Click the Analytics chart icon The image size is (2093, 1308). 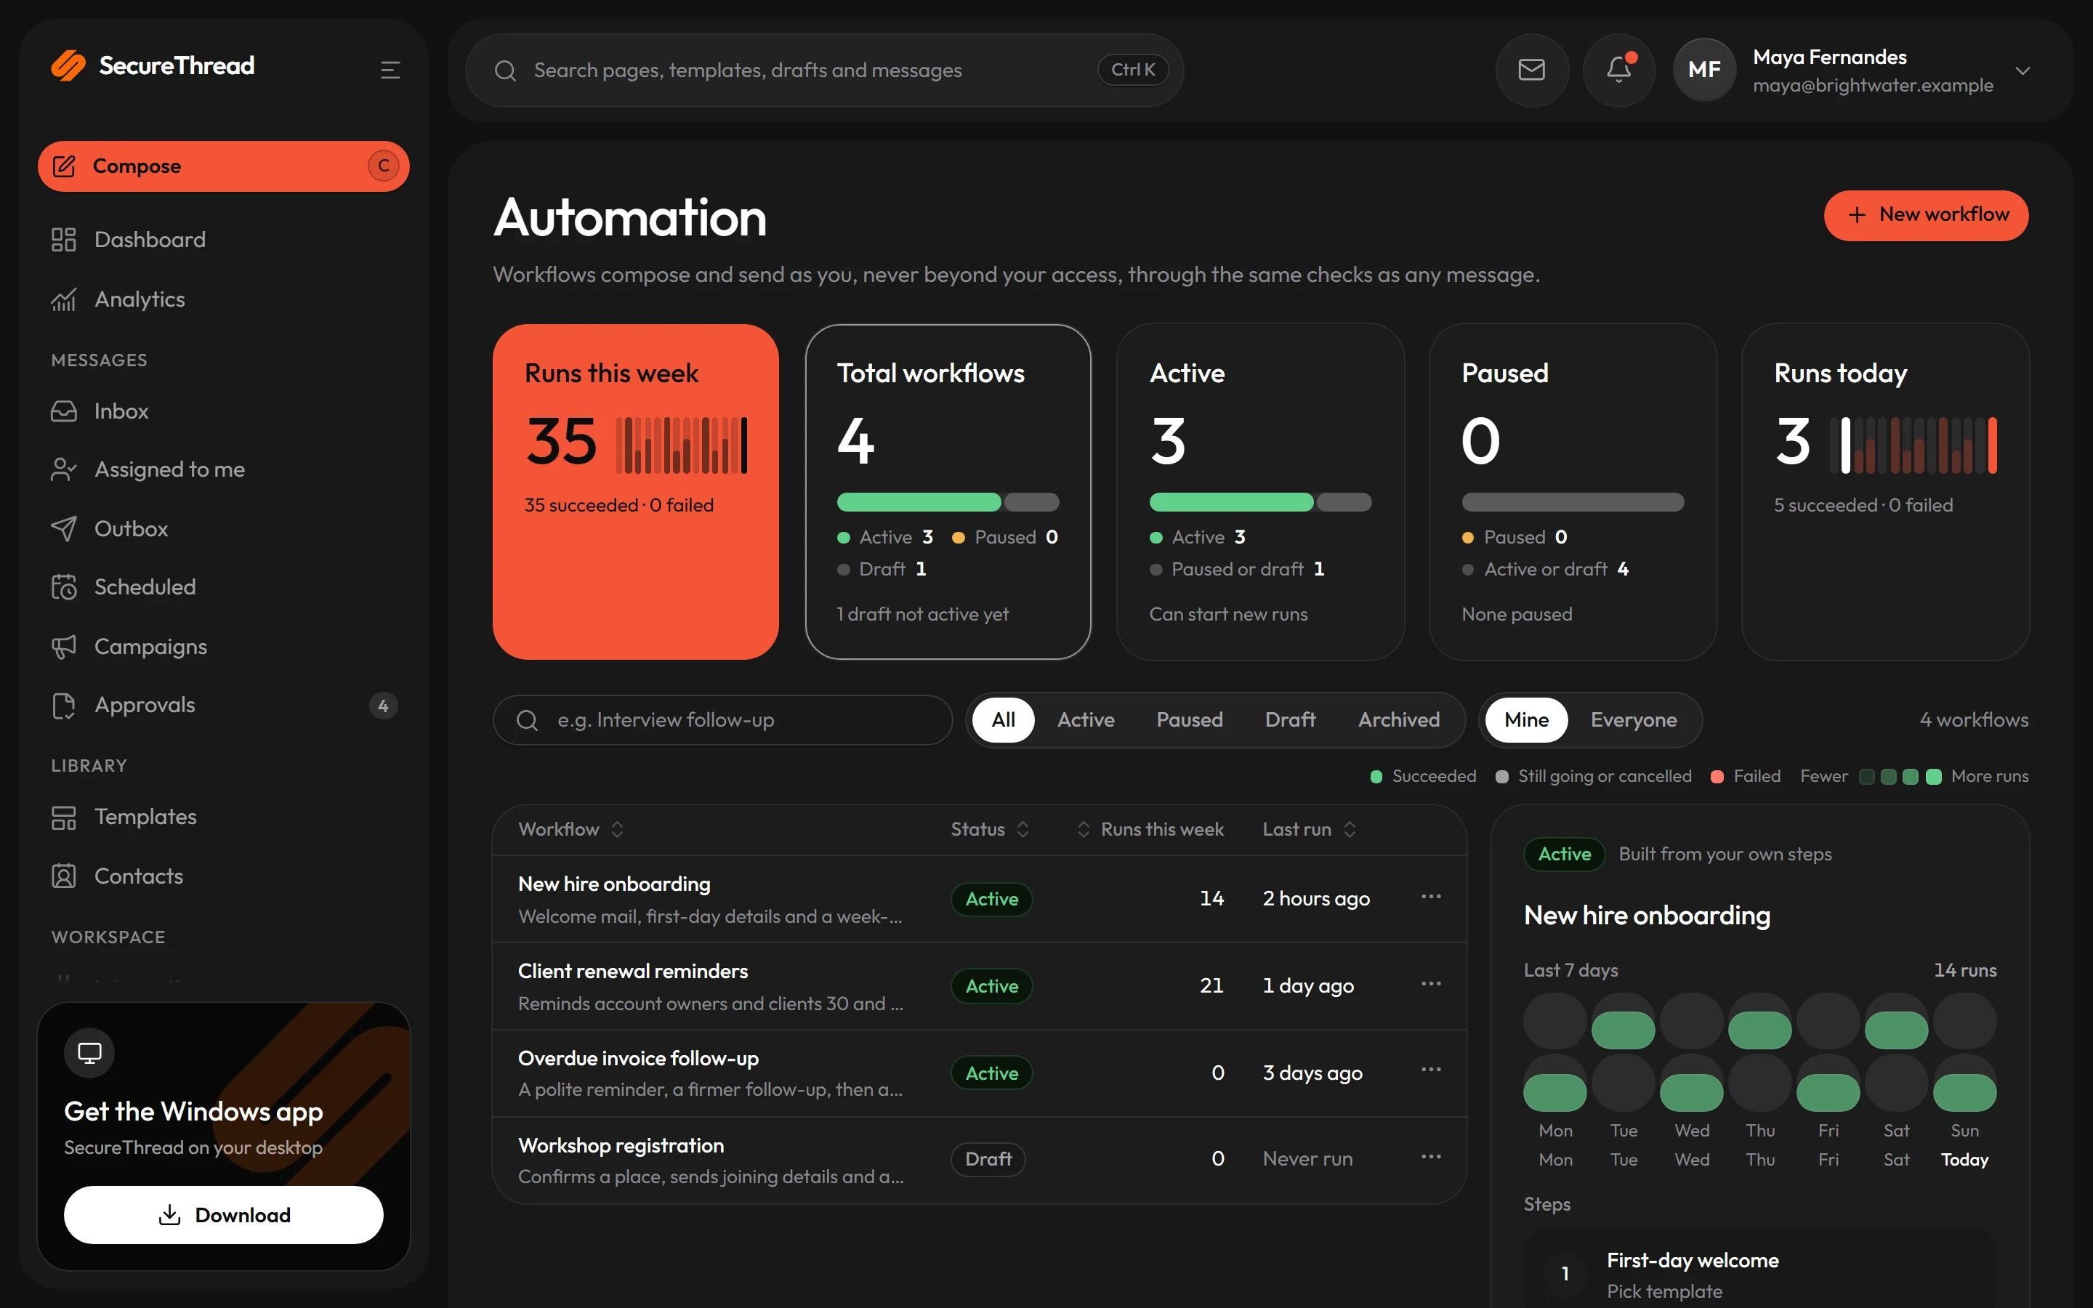[x=64, y=299]
